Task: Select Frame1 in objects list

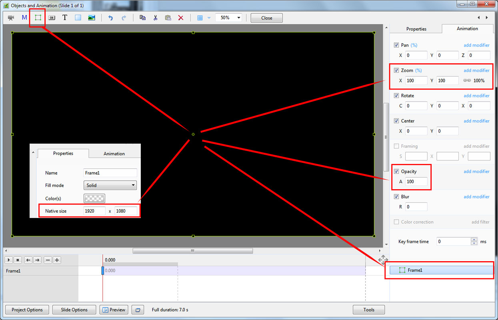Action: [x=442, y=270]
